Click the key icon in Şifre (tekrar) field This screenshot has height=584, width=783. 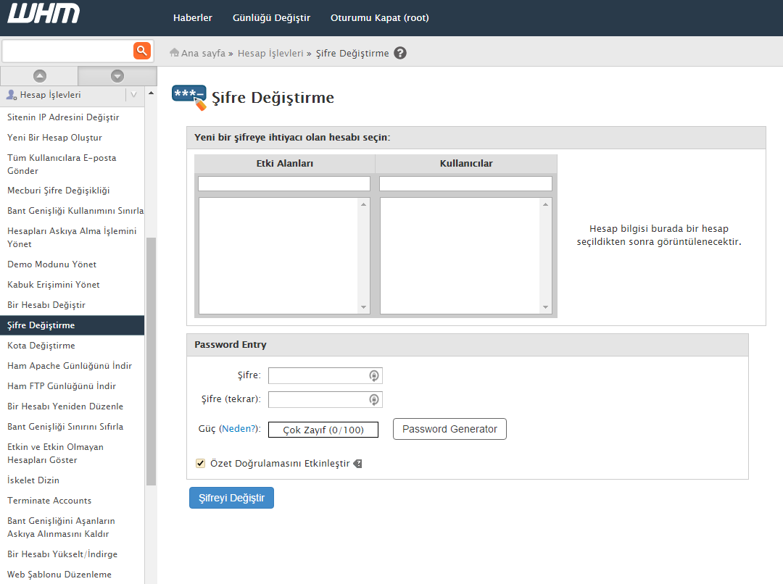tap(373, 400)
